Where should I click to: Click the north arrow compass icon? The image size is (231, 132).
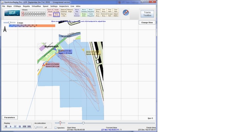coord(5,29)
